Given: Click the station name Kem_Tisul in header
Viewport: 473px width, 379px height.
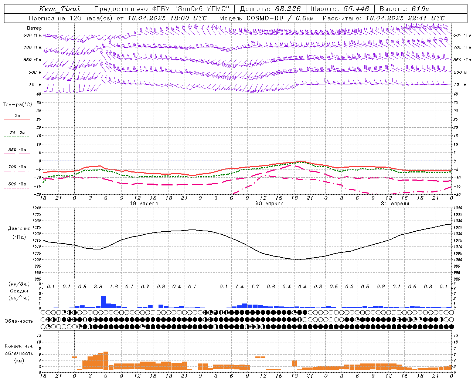Looking at the screenshot, I should (59, 9).
